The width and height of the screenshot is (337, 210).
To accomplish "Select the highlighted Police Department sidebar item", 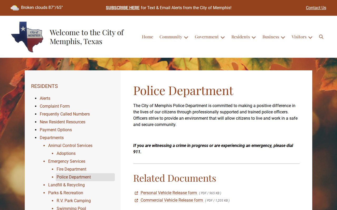I will [x=85, y=177].
